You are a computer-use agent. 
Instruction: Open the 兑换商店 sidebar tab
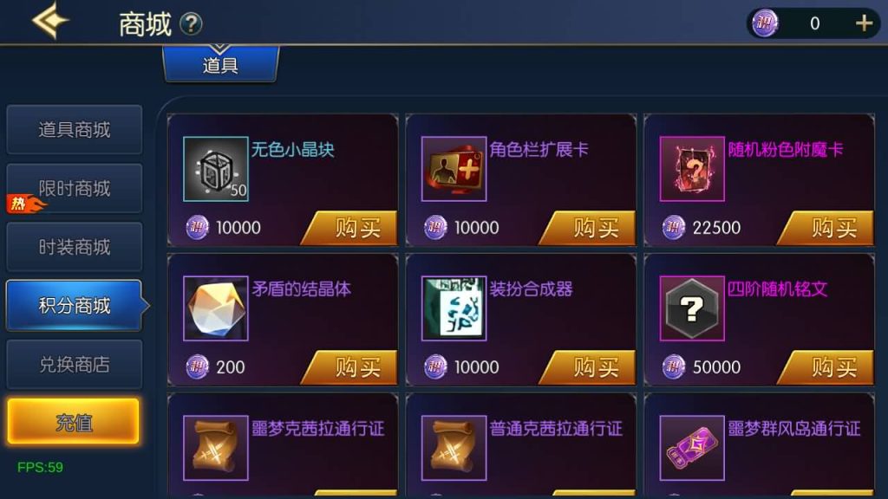pyautogui.click(x=75, y=365)
